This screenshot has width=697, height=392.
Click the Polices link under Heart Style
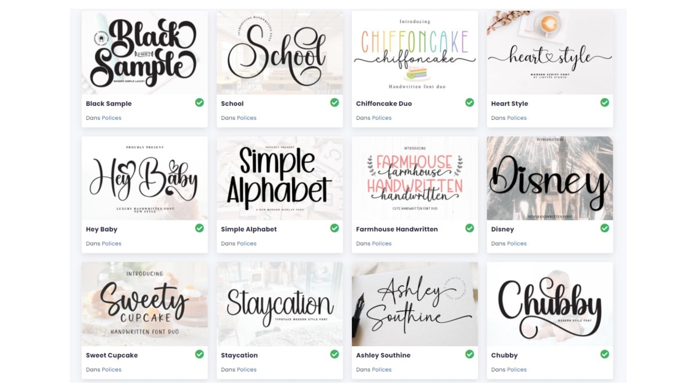point(517,118)
